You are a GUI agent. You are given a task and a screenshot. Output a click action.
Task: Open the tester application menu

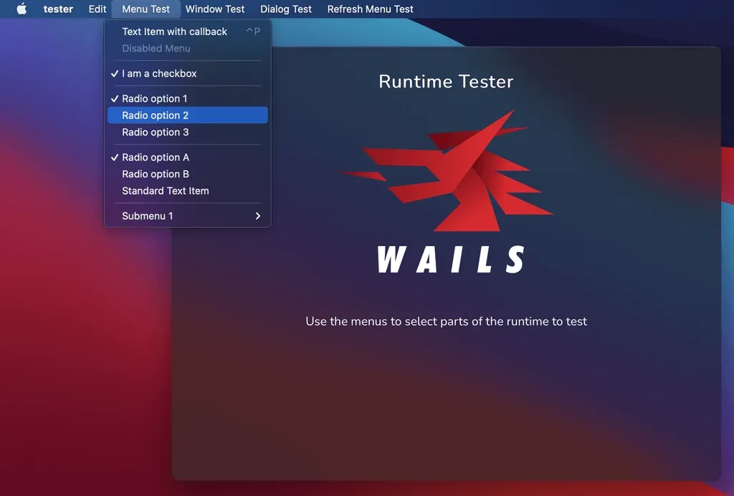click(x=57, y=9)
